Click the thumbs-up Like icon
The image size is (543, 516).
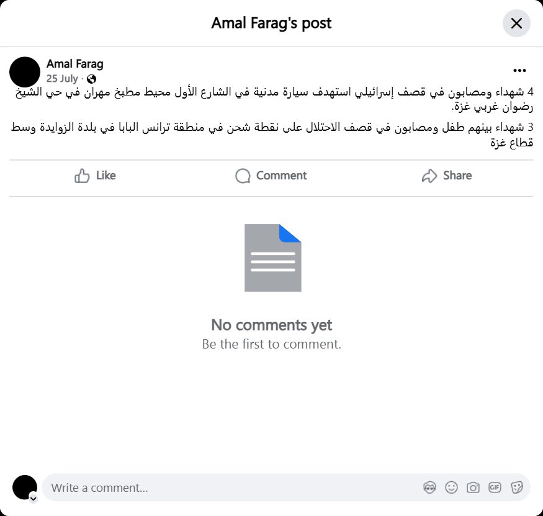click(x=82, y=176)
